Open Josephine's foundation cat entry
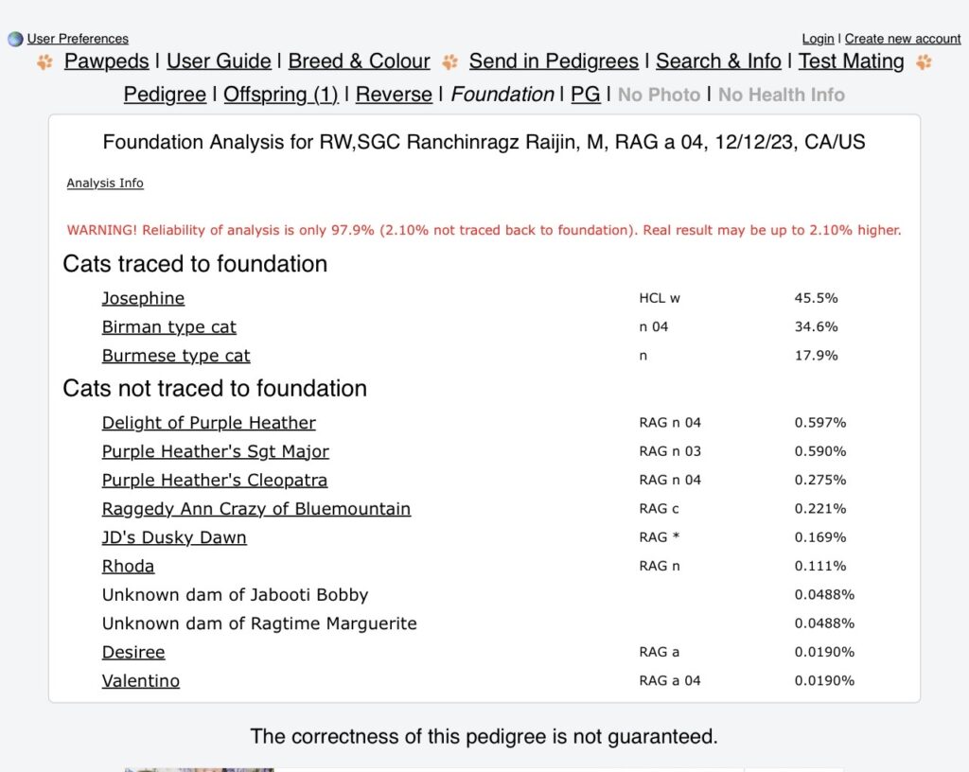 point(143,298)
